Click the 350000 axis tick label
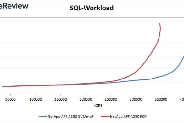The width and height of the screenshot is (184, 123). pos(161,99)
